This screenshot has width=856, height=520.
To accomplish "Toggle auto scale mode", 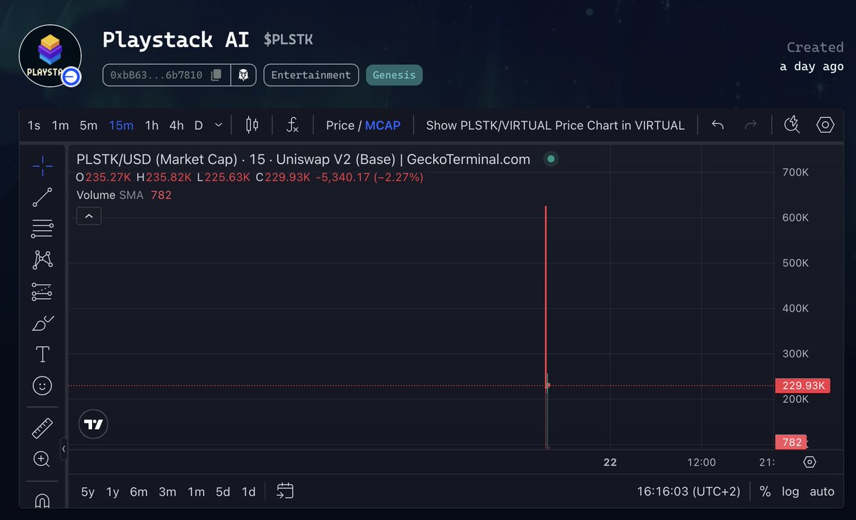I will tap(822, 491).
